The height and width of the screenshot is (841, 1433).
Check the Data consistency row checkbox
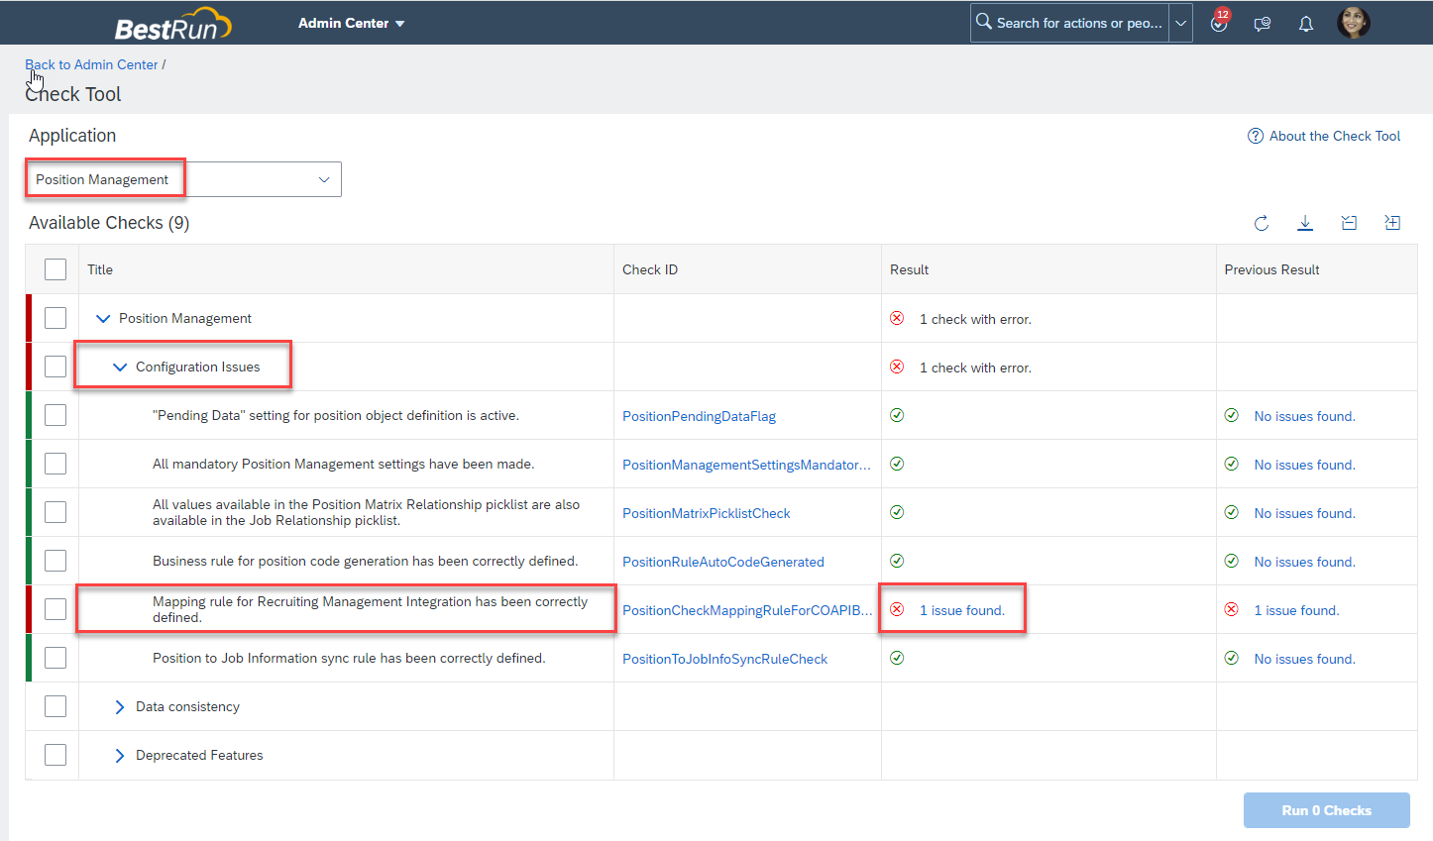click(x=55, y=706)
